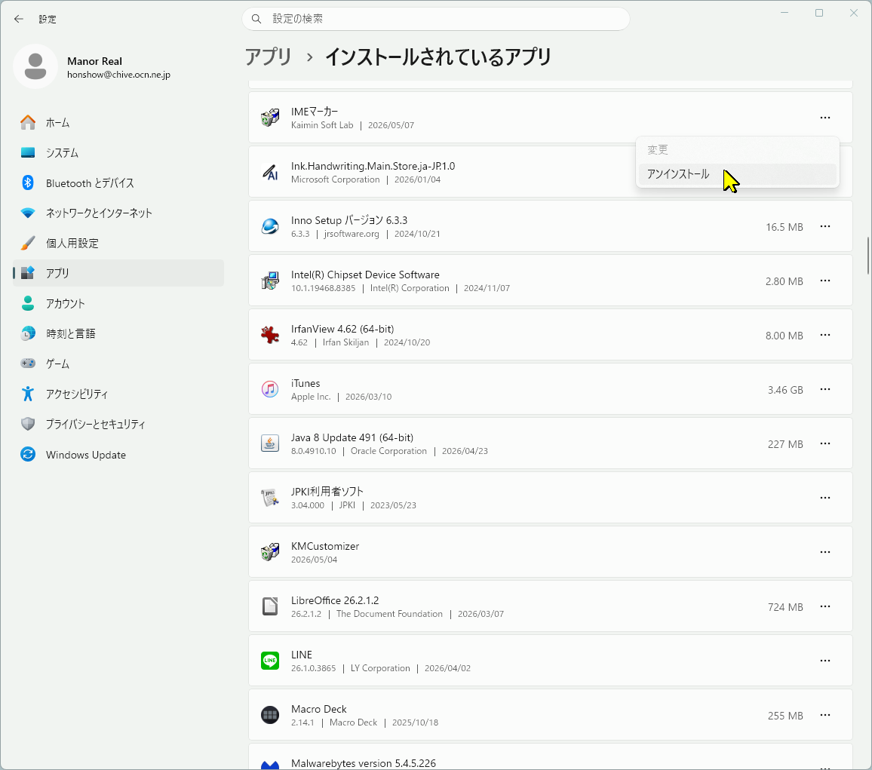Click the iTunes 3.46 GB size
Screen dimensions: 872x770
click(x=785, y=390)
